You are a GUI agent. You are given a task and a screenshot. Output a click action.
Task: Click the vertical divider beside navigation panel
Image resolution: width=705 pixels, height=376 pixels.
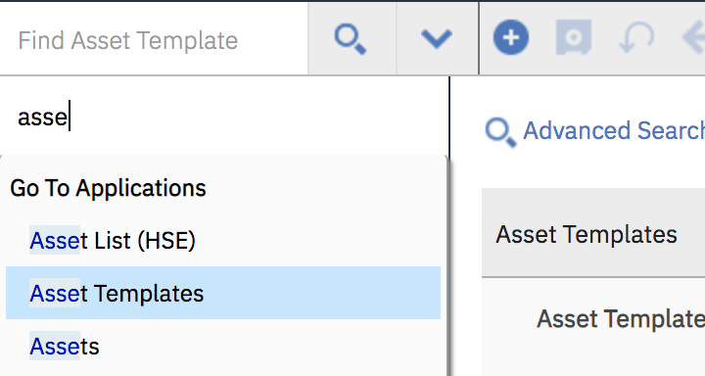(449, 226)
